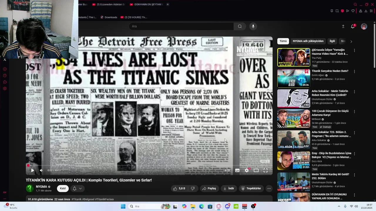Viewport: 376px width, 211px height.
Task: Click the #Titanik hashtag
Action: [x=76, y=199]
